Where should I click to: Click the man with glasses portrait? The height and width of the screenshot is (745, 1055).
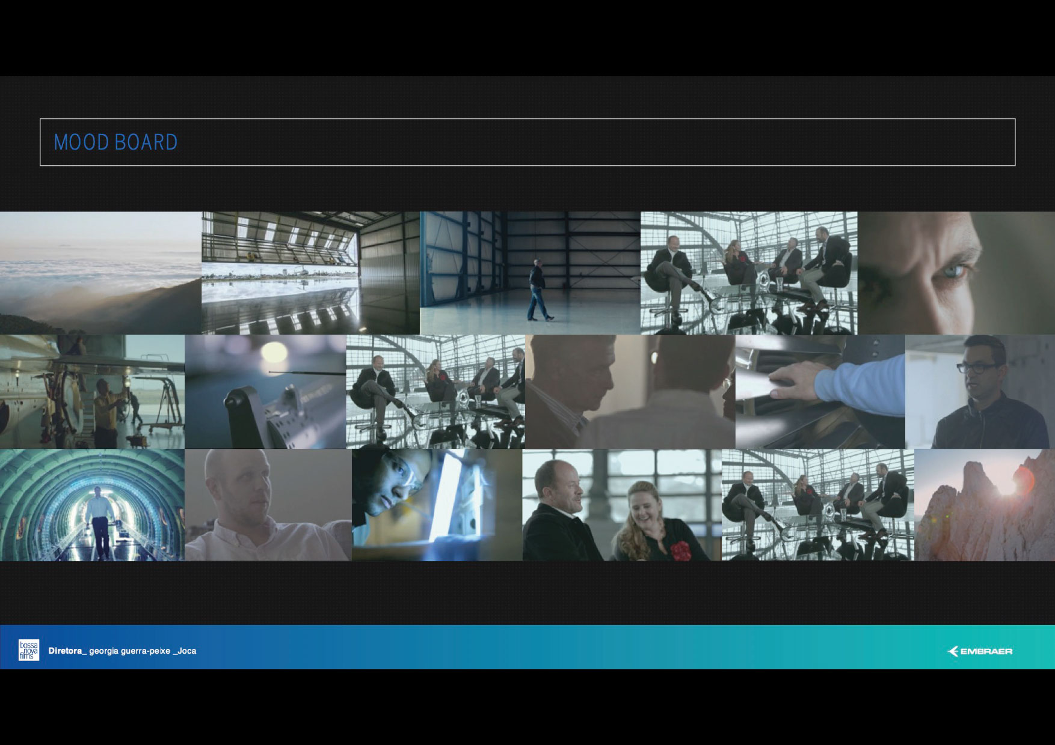(980, 392)
